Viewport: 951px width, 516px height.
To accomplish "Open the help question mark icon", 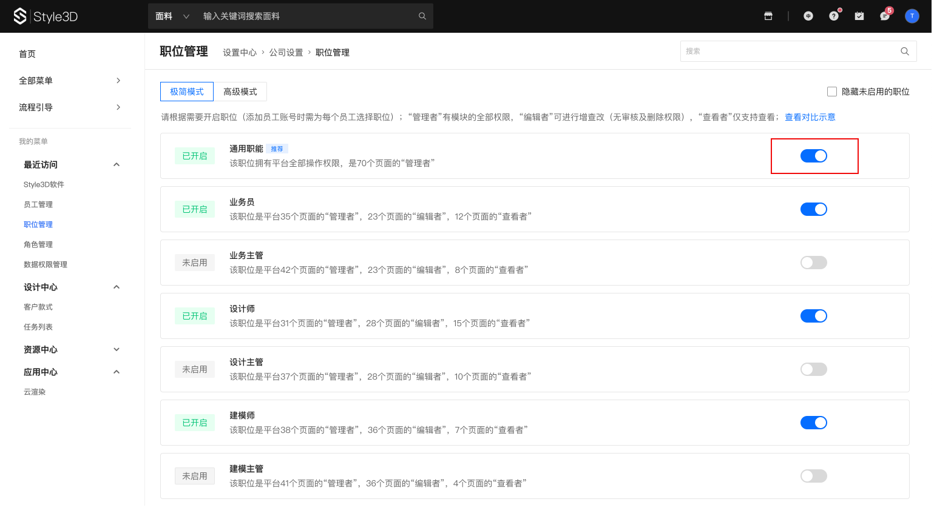I will pyautogui.click(x=834, y=16).
